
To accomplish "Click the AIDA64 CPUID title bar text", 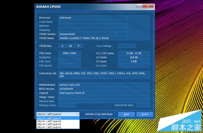I will pyautogui.click(x=48, y=7).
